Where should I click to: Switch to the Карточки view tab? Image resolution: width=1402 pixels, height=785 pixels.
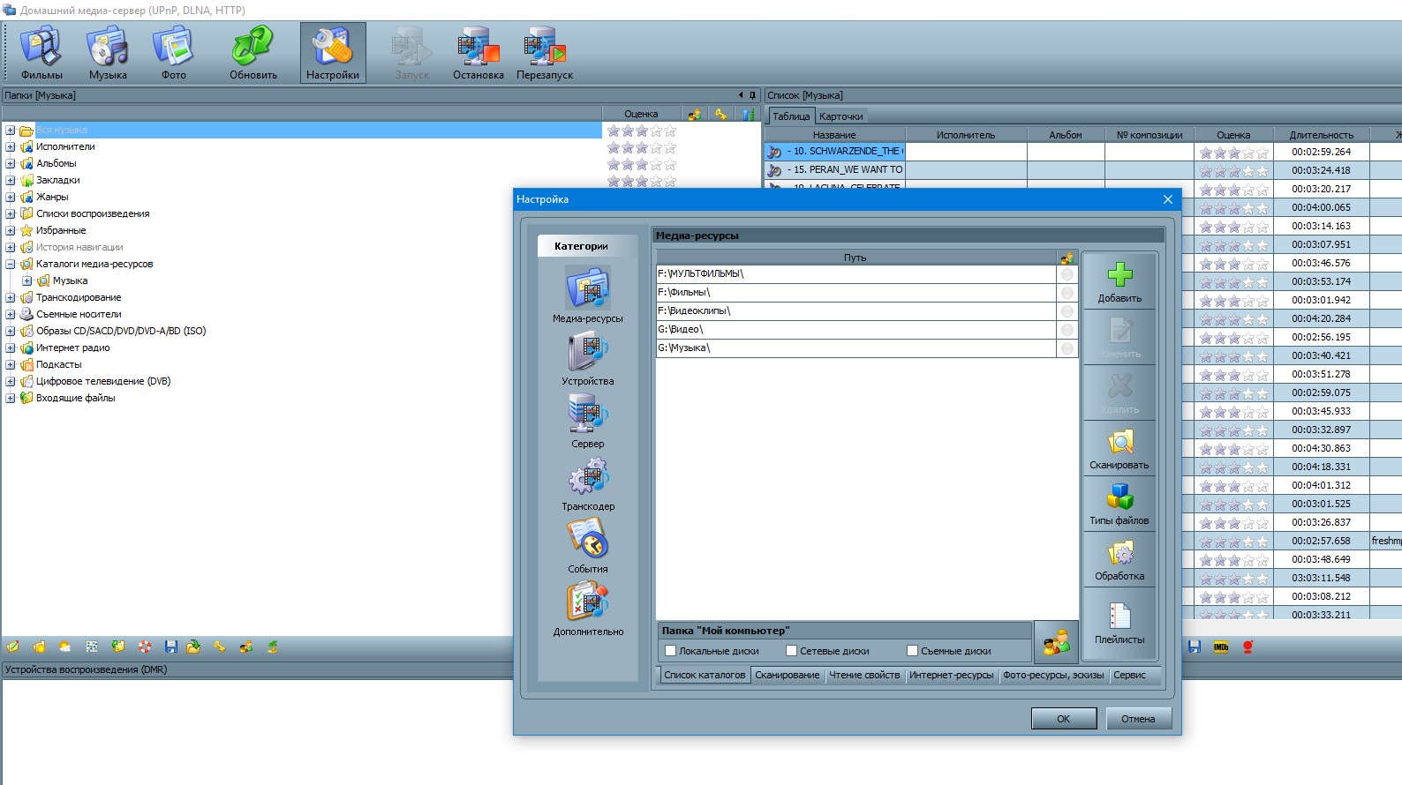click(x=840, y=116)
